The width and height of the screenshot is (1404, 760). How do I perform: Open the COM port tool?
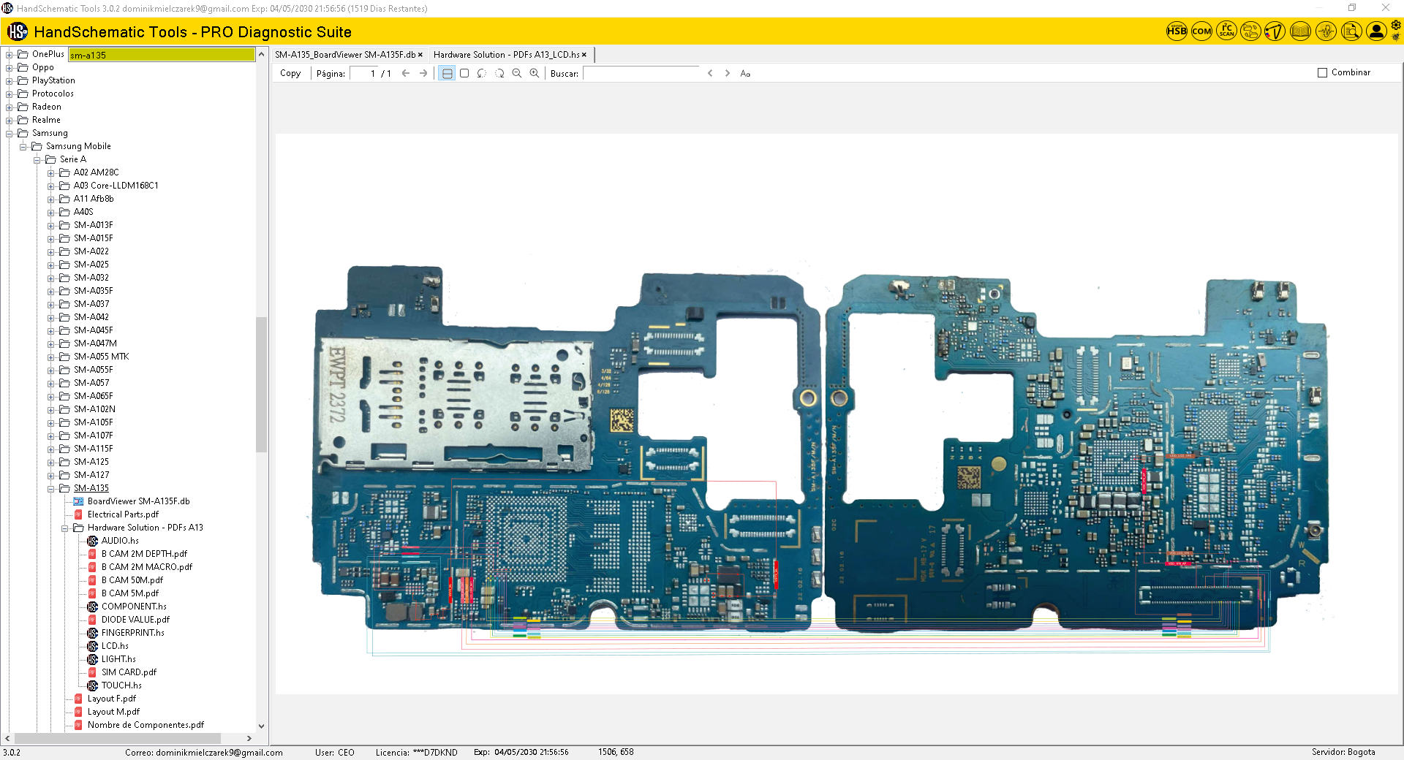(x=1201, y=31)
